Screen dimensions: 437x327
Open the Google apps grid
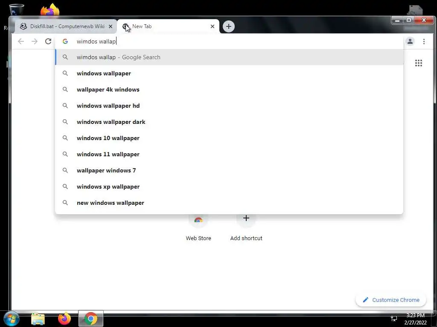click(x=418, y=63)
